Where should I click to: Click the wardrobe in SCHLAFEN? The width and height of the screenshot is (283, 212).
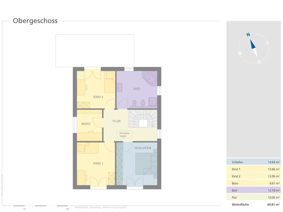(x=119, y=164)
